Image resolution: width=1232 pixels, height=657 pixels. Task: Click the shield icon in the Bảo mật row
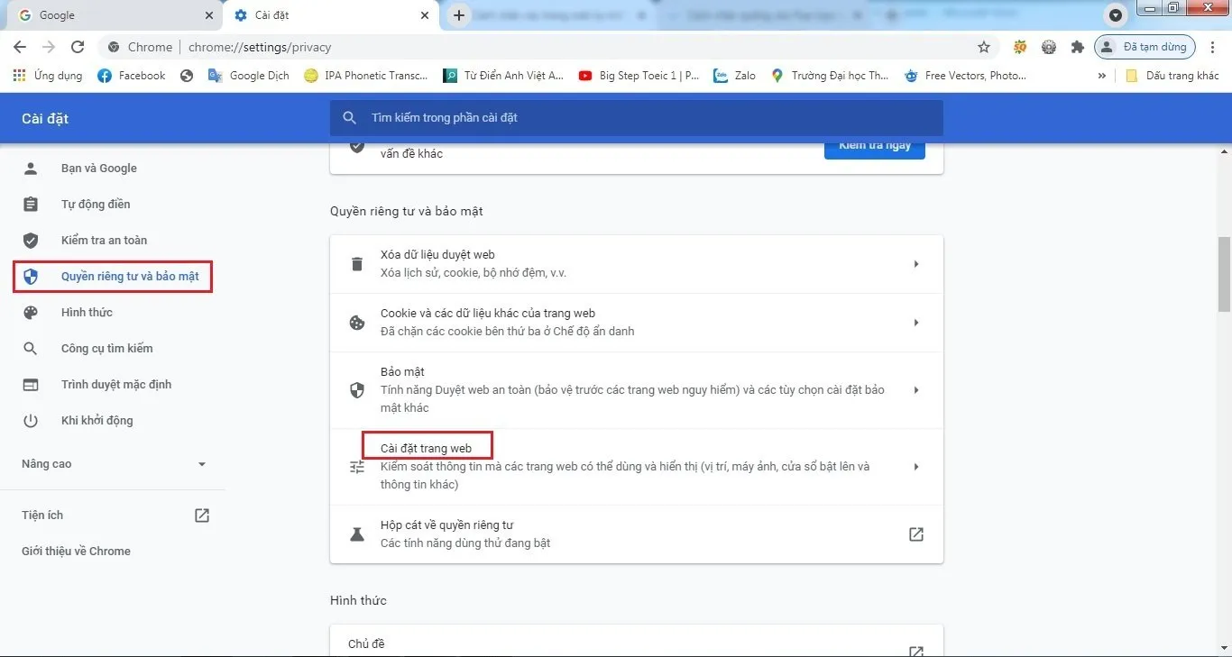click(357, 390)
